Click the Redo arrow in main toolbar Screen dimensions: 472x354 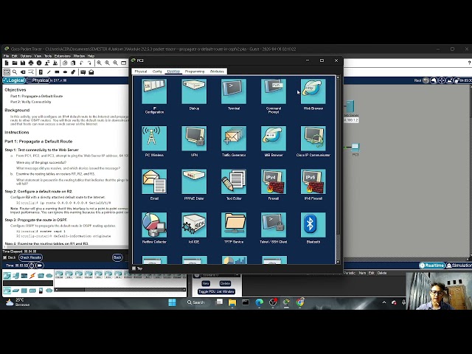tap(89, 63)
